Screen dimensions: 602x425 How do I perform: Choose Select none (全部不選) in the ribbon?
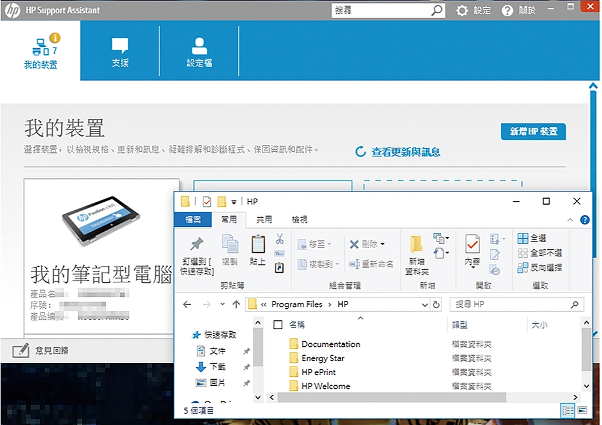[539, 253]
